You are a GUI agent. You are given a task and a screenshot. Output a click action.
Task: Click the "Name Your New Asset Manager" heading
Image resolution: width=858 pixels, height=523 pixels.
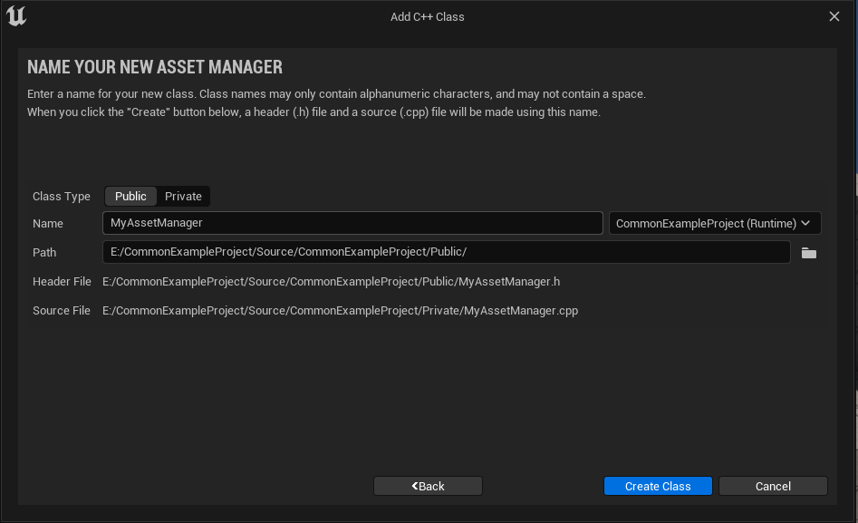click(x=155, y=67)
